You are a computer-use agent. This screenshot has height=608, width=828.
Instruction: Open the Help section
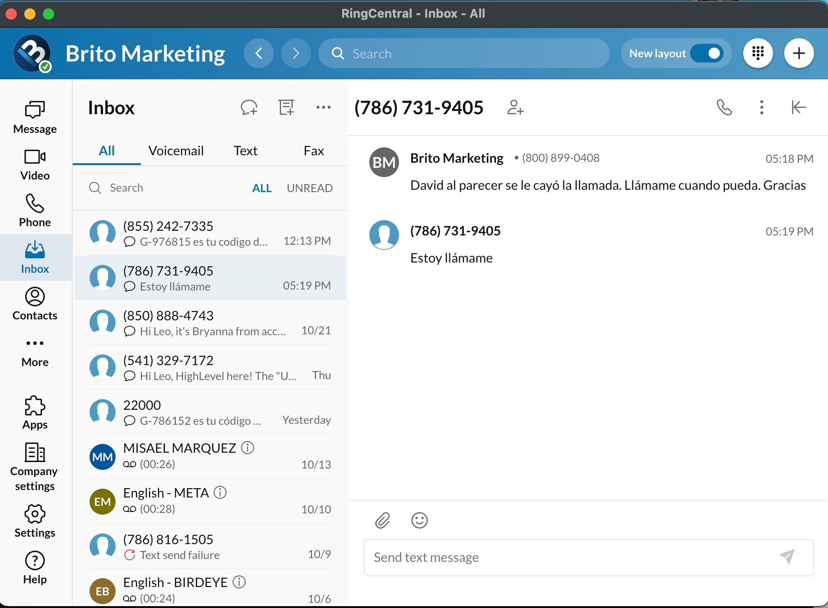click(x=35, y=568)
